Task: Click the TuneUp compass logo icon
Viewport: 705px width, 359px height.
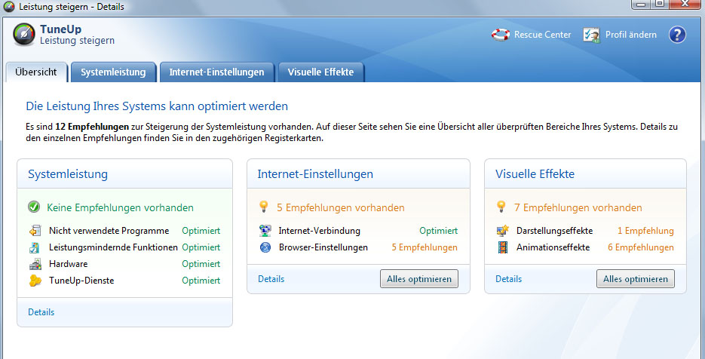Action: coord(24,35)
